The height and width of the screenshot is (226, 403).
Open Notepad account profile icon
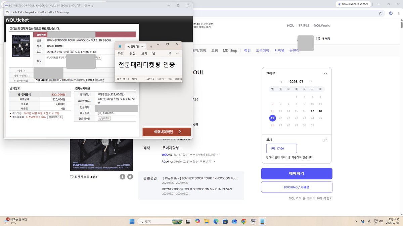[x=170, y=53]
